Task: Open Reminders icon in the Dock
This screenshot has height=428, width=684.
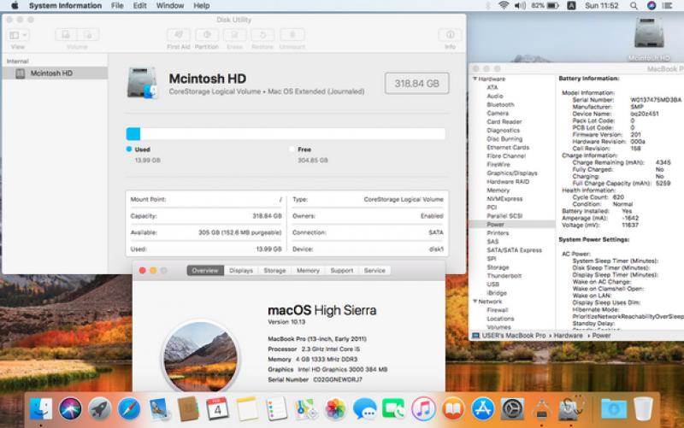Action: click(276, 409)
